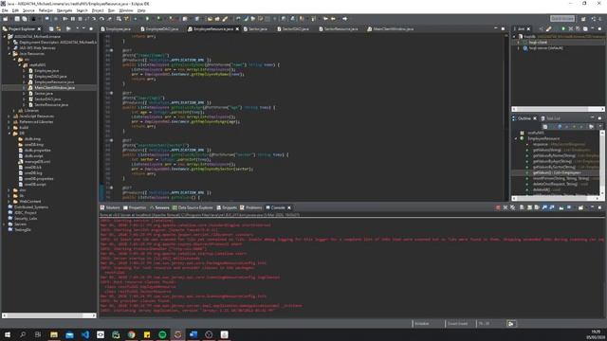Click Outline view vertical scrollbar

pyautogui.click(x=602, y=162)
